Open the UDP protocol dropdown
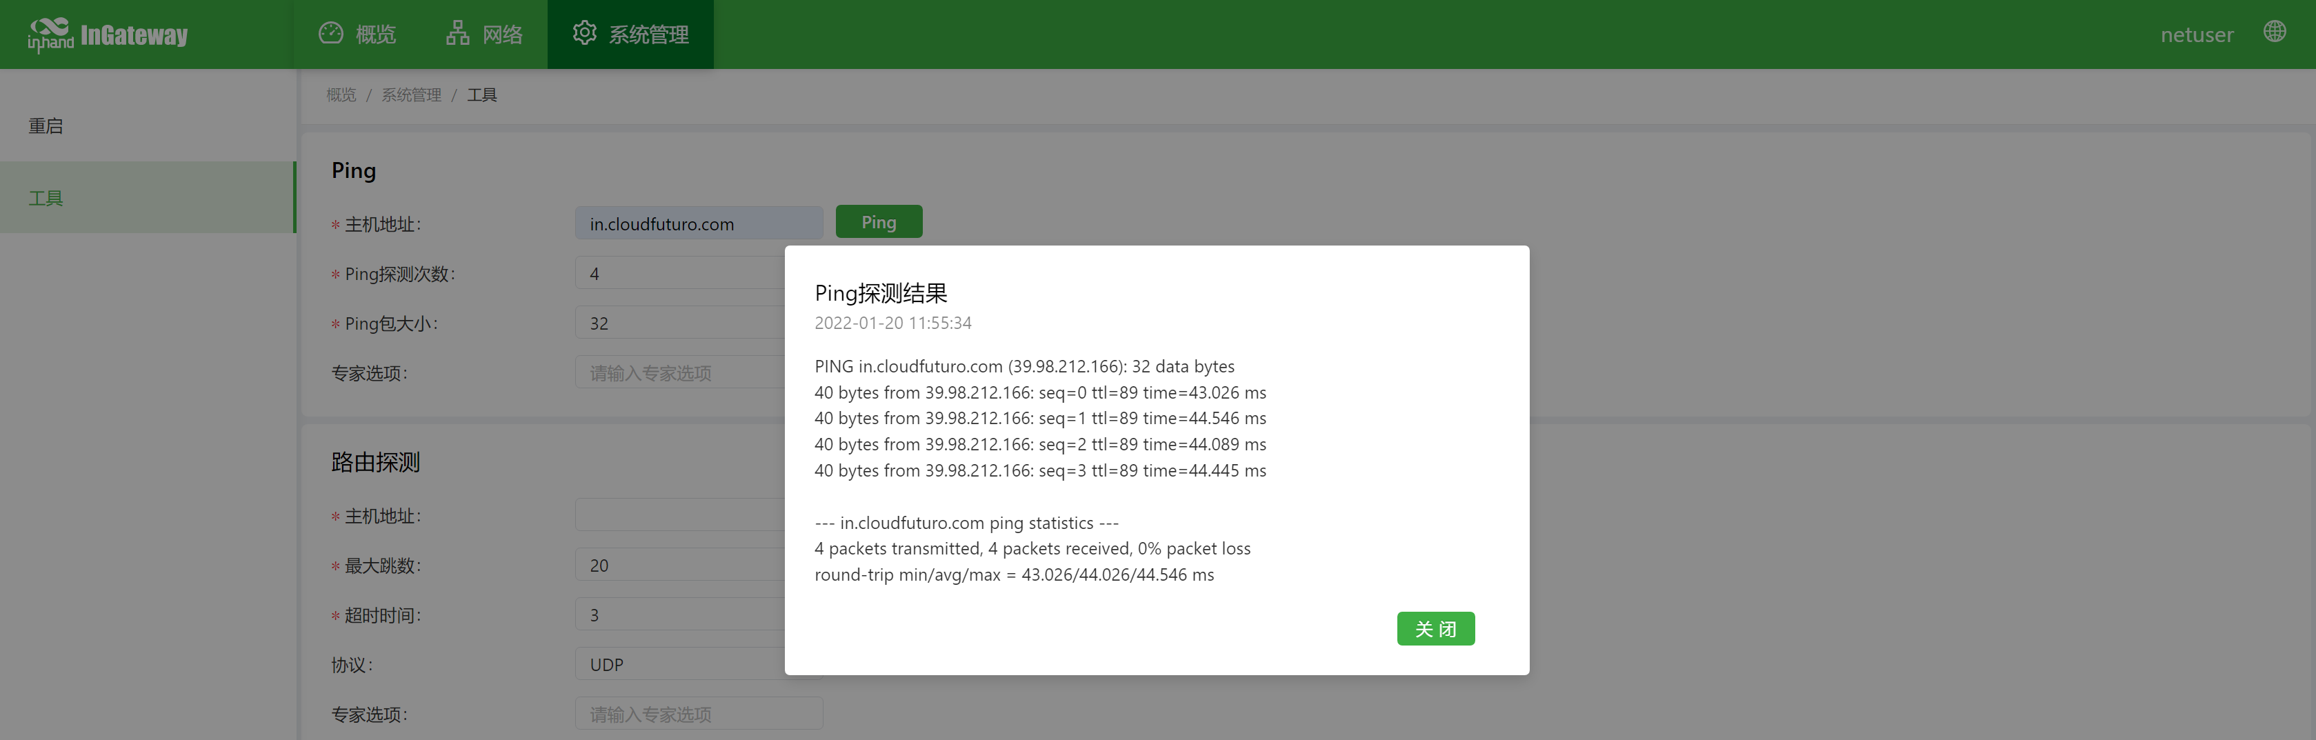The image size is (2316, 740). (x=699, y=663)
